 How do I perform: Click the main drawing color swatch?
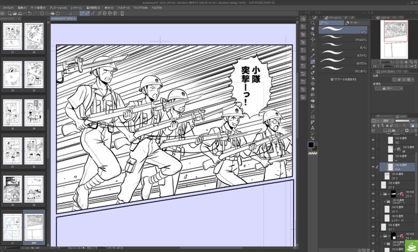tap(311, 145)
